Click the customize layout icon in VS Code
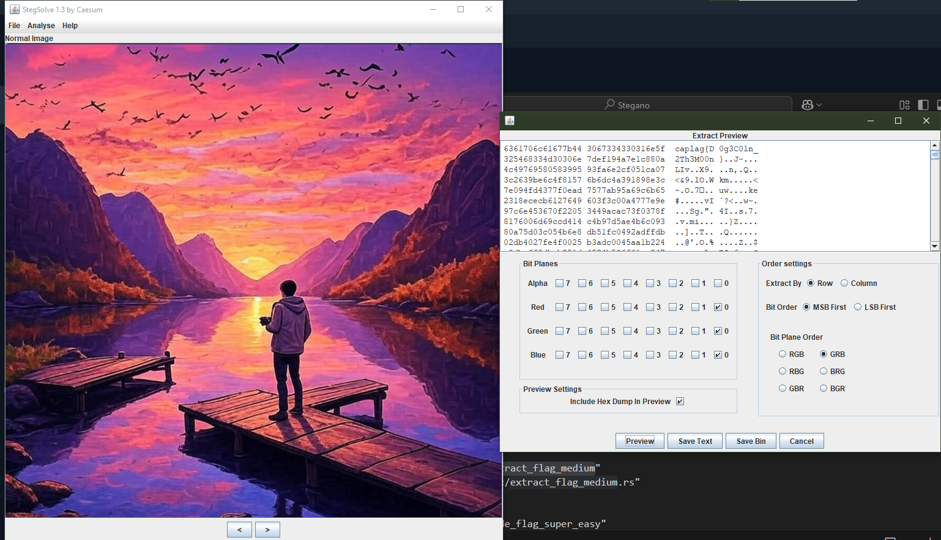The width and height of the screenshot is (941, 540). point(904,105)
